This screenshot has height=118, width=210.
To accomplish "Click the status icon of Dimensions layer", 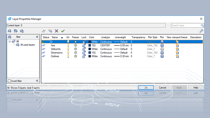I will pos(44,52).
